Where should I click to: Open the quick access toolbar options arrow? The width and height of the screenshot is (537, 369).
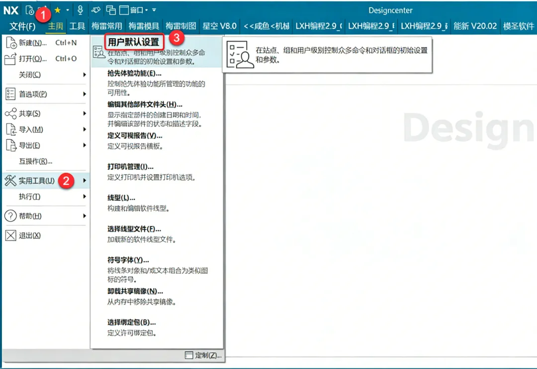pyautogui.click(x=154, y=10)
